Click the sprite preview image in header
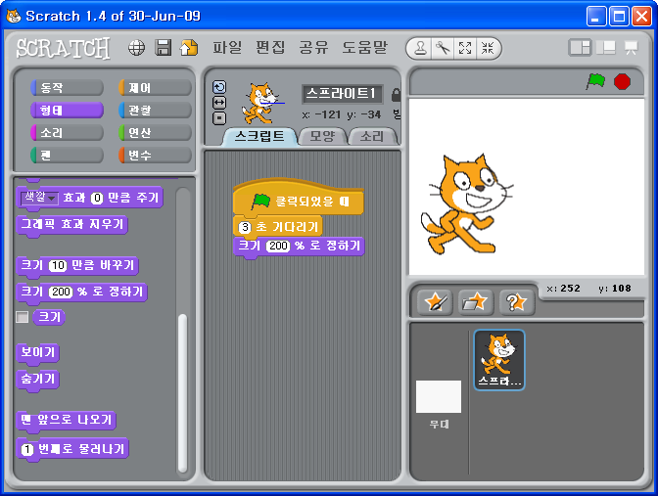Image resolution: width=658 pixels, height=496 pixels. coord(261,104)
